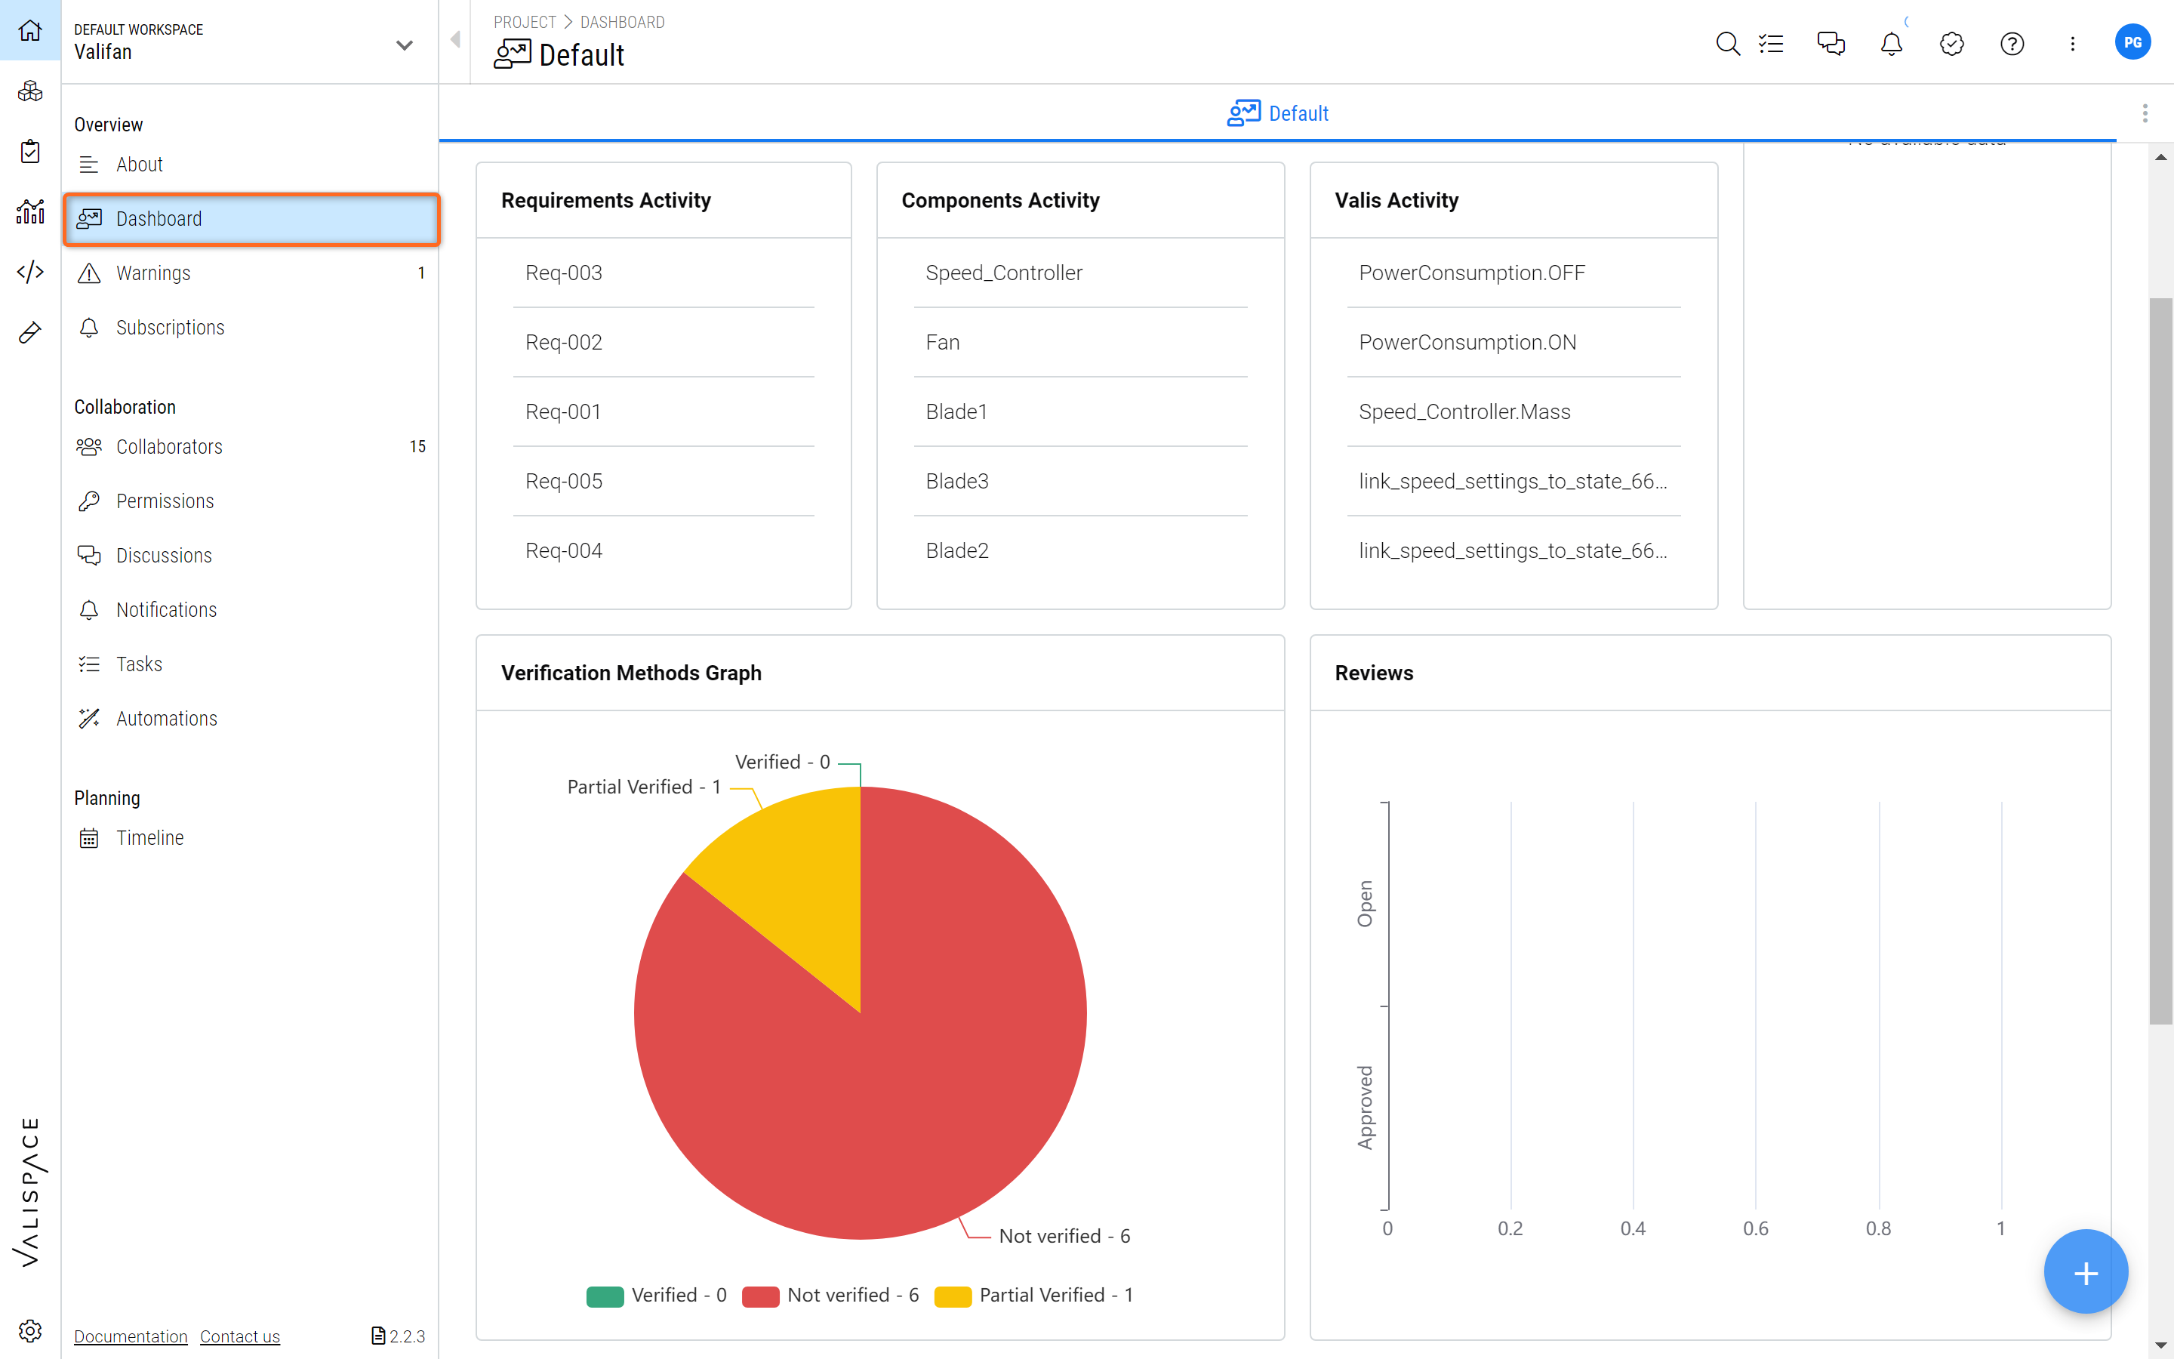Click scrollbar up arrow
Screen dimensions: 2174x1359
pyautogui.click(x=2160, y=157)
